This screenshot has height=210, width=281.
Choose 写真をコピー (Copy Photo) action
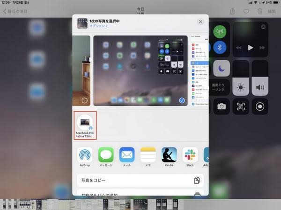coord(140,180)
